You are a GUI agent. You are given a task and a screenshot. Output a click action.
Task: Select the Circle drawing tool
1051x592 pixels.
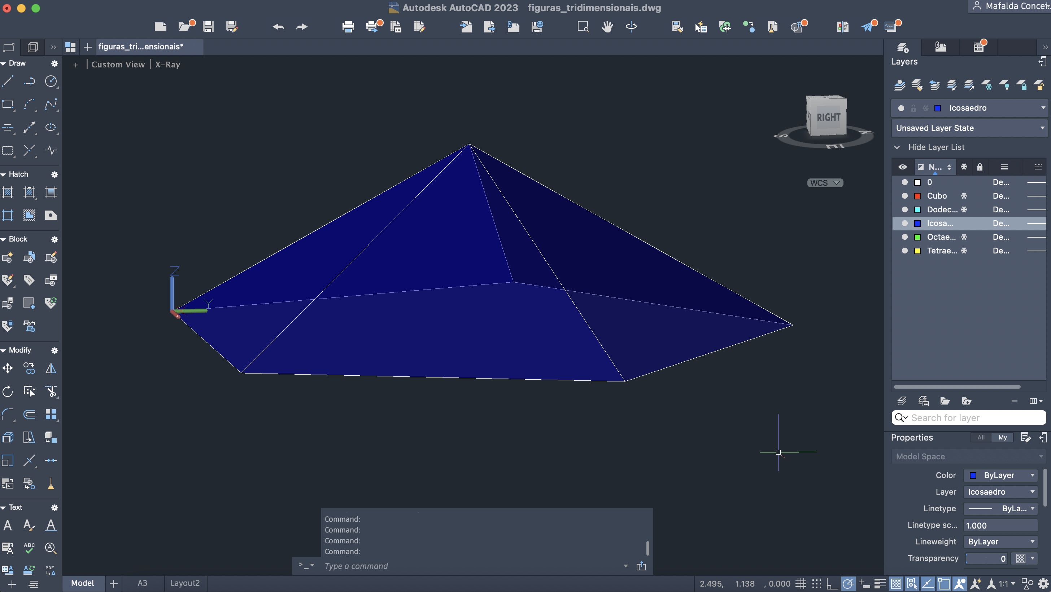point(51,81)
